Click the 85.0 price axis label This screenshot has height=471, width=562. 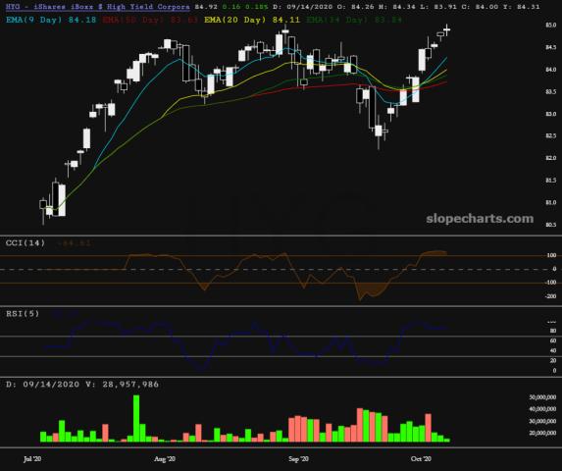coord(551,26)
